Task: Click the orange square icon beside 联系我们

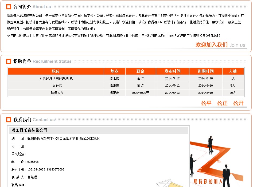Action: tap(9, 120)
